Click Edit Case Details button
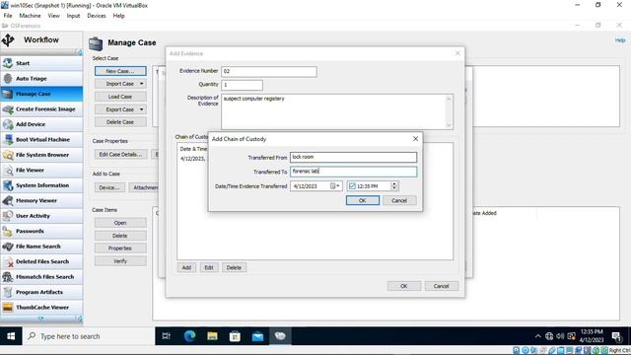631x355 pixels. (120, 154)
